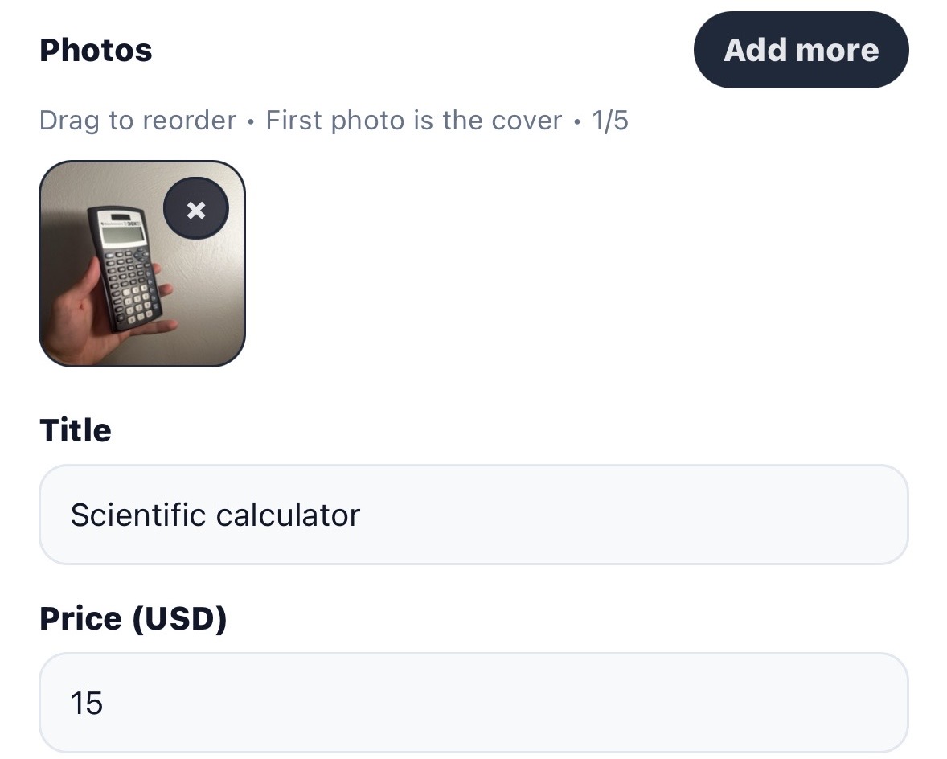Tap the calculator's display in the photo
The height and width of the screenshot is (759, 947).
click(119, 236)
